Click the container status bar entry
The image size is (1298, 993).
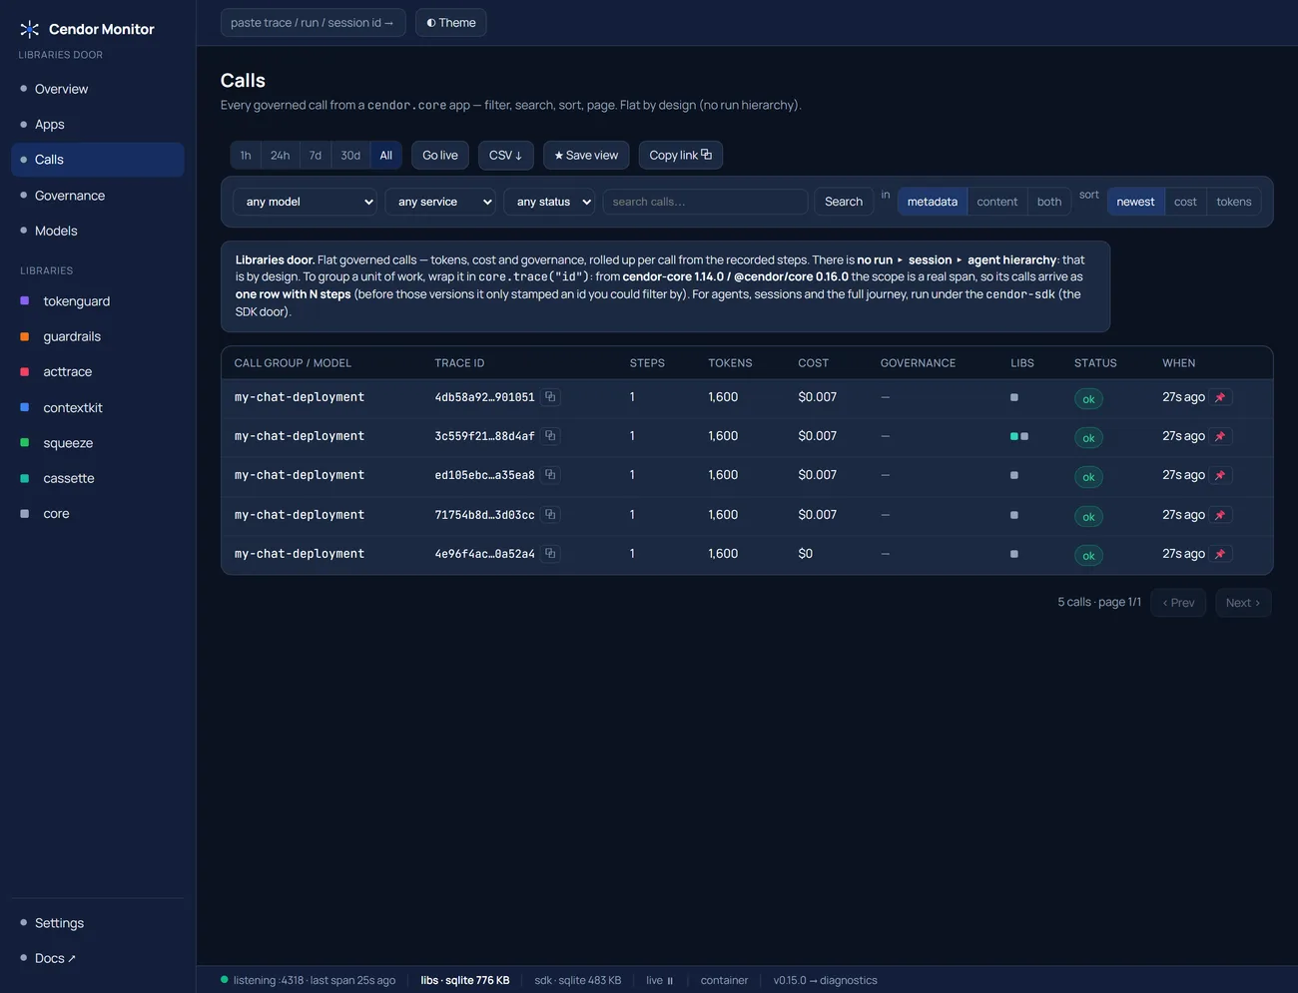(x=724, y=980)
